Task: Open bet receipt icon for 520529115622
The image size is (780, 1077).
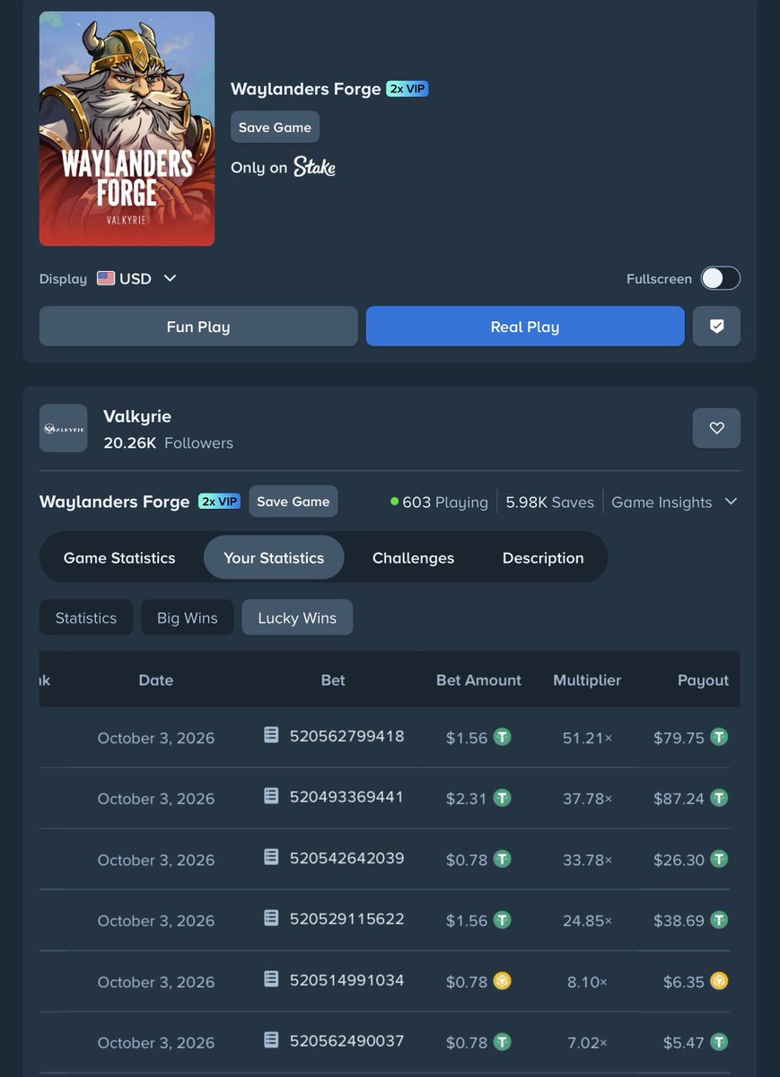Action: 271,918
